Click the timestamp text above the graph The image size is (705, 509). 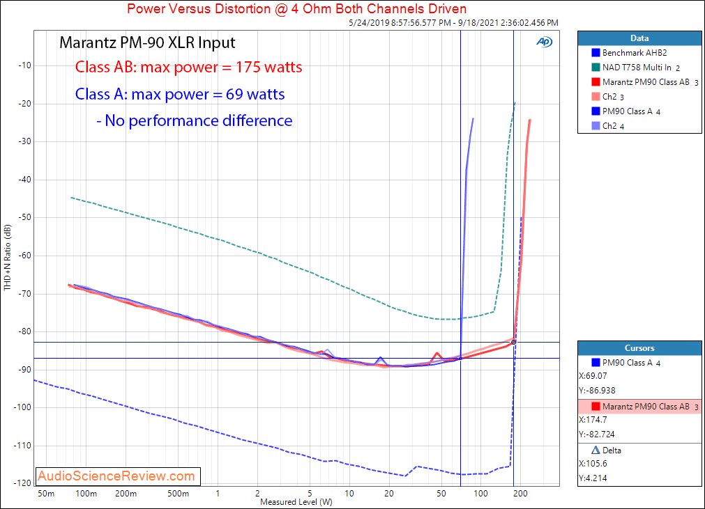click(454, 22)
